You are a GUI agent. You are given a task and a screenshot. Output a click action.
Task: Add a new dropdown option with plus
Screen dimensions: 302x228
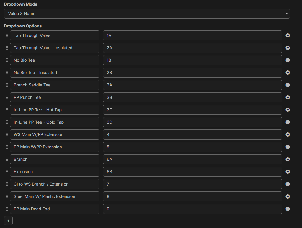tap(8, 221)
